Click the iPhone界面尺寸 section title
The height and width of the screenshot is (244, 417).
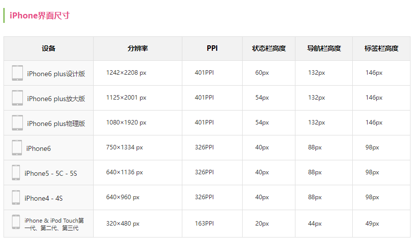click(40, 15)
